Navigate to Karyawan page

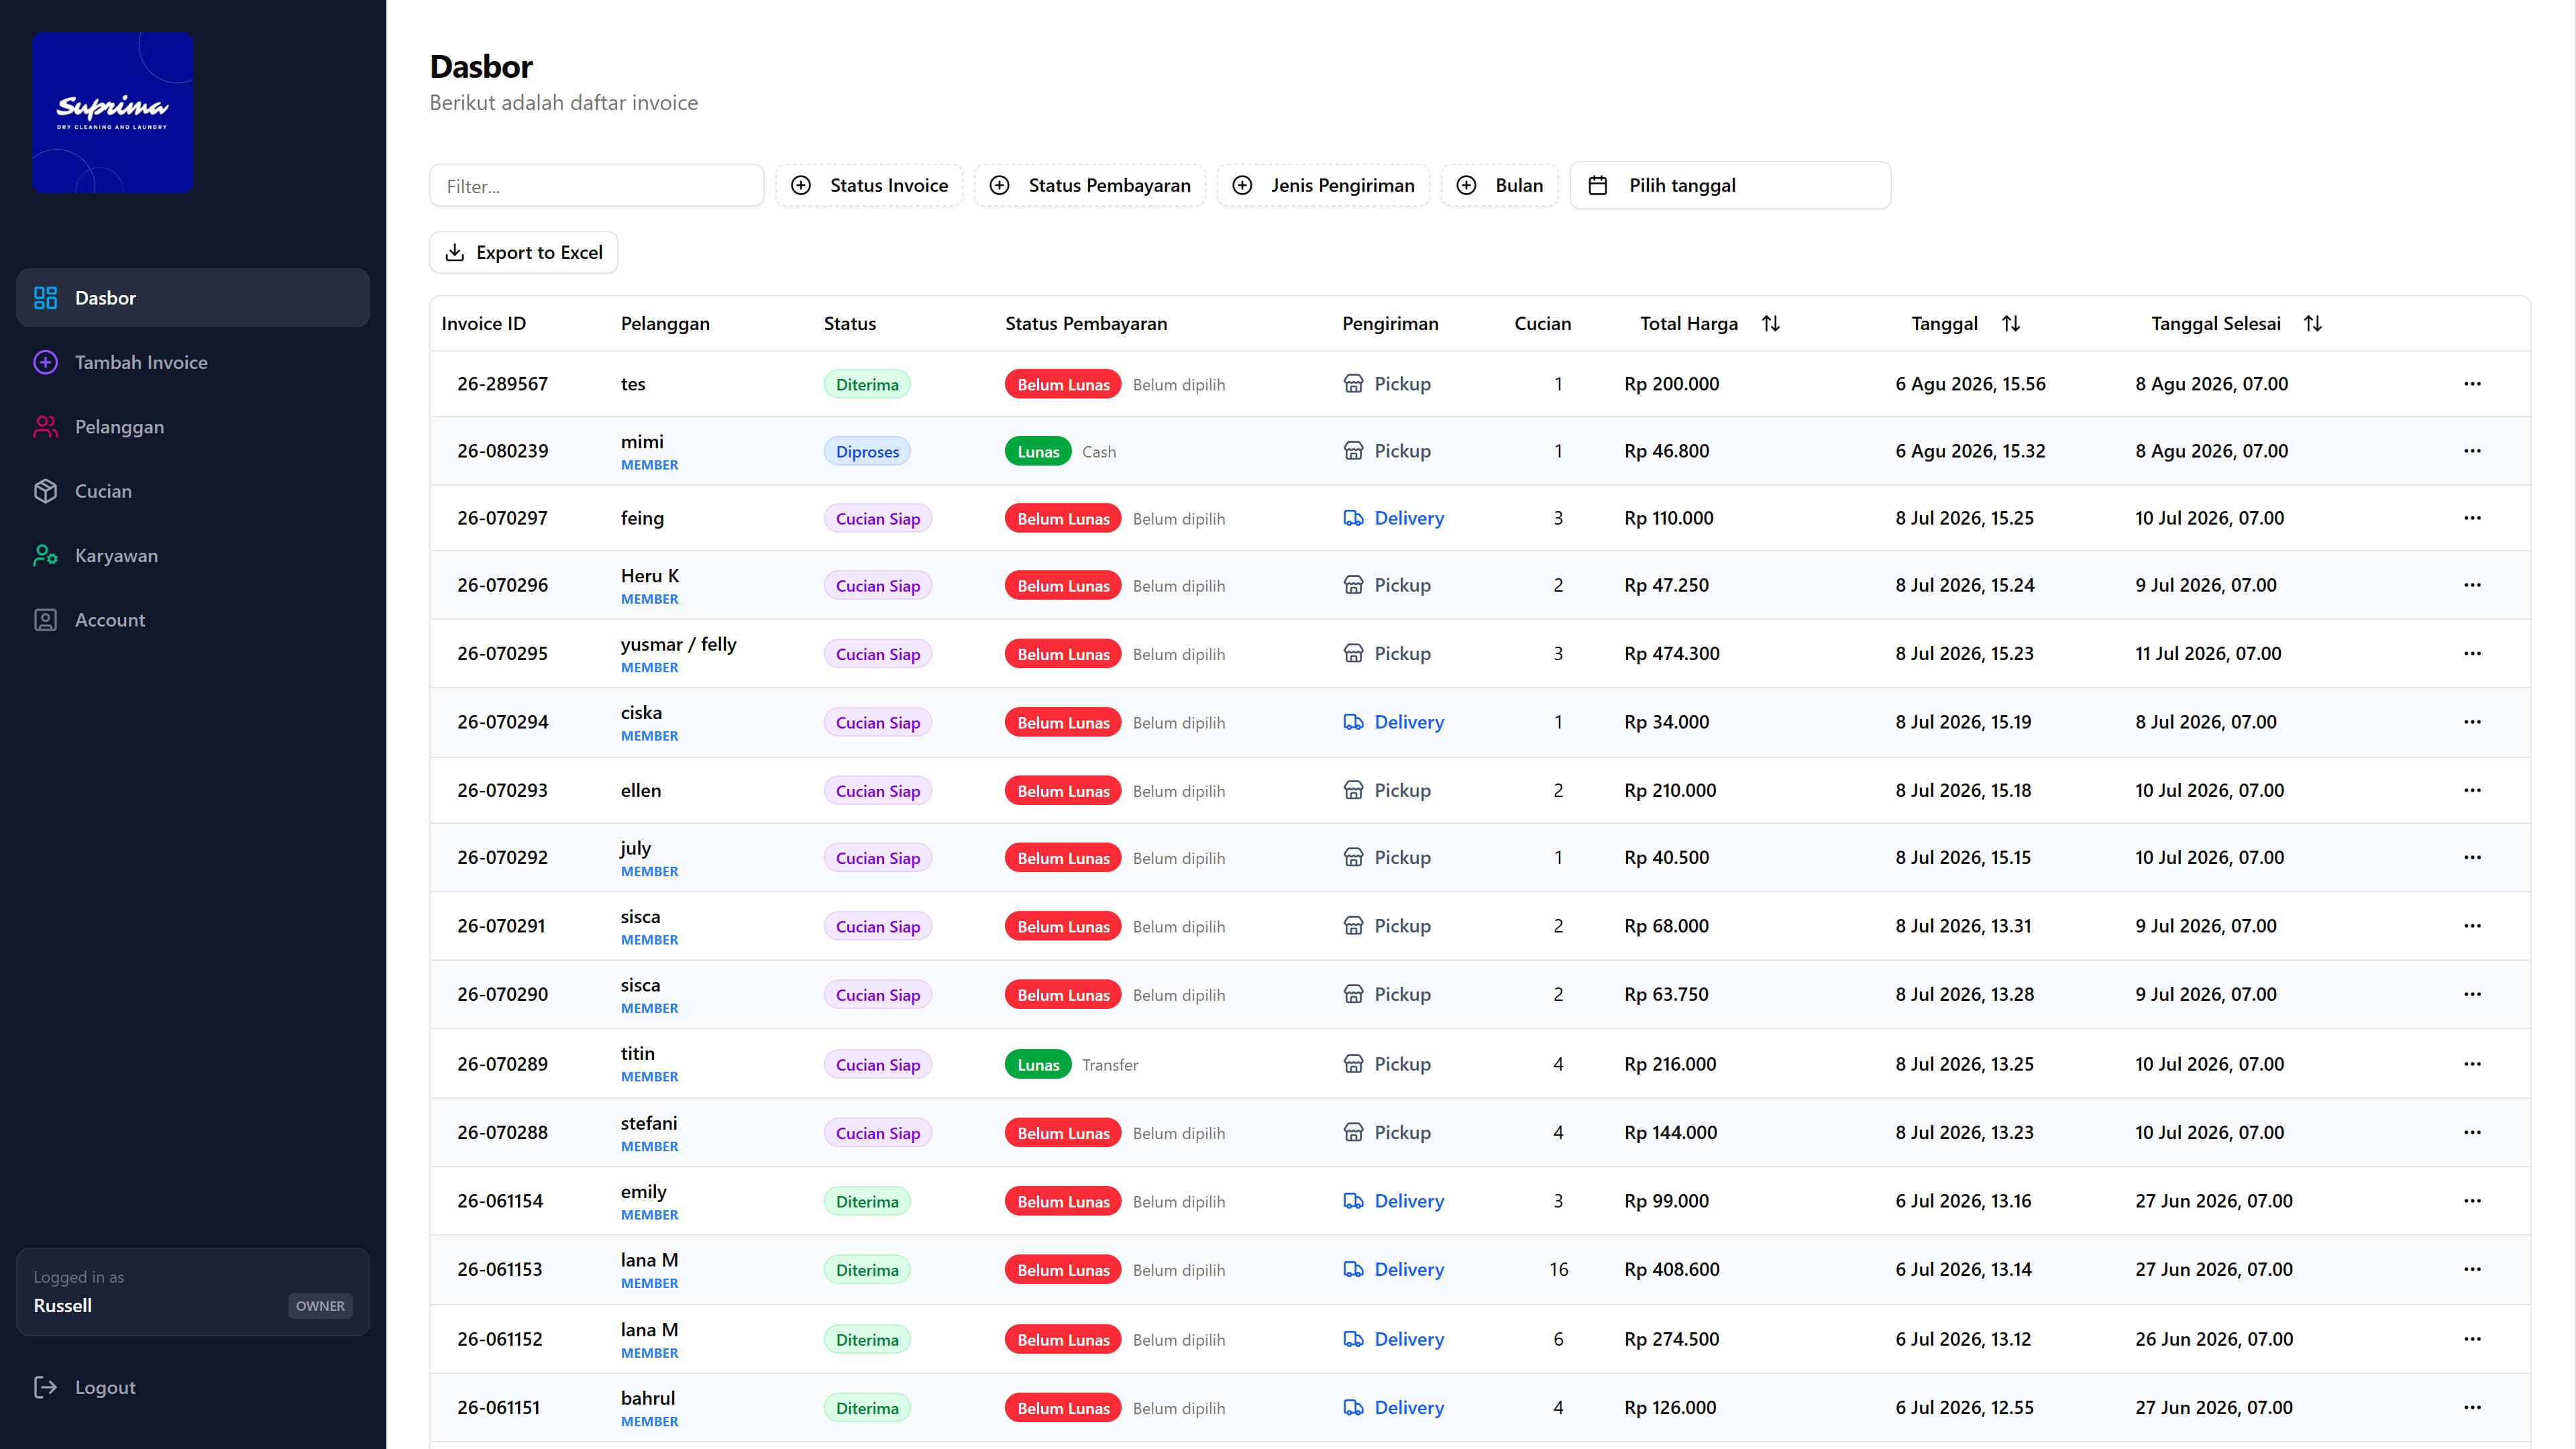pos(193,556)
